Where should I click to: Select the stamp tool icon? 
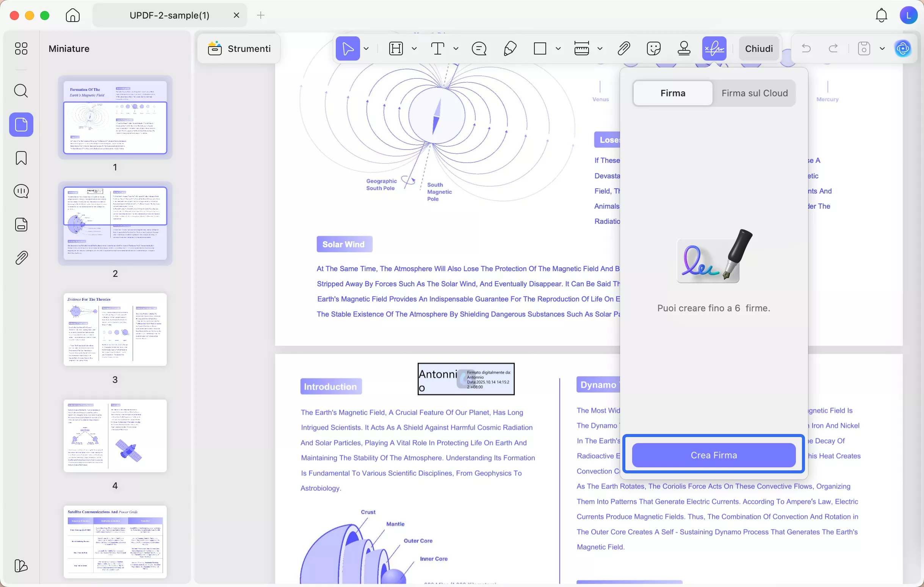pos(684,49)
